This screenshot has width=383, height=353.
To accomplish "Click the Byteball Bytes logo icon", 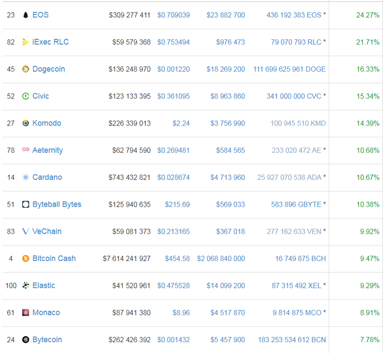I will tap(26, 204).
